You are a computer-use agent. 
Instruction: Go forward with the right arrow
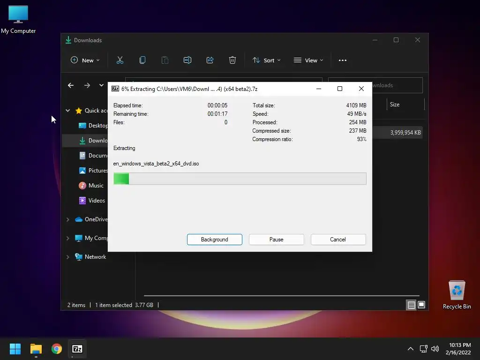pyautogui.click(x=87, y=85)
